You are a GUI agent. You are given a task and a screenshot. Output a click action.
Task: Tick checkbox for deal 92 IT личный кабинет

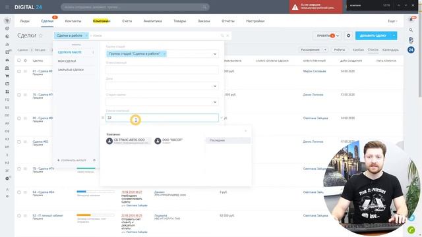point(19,216)
